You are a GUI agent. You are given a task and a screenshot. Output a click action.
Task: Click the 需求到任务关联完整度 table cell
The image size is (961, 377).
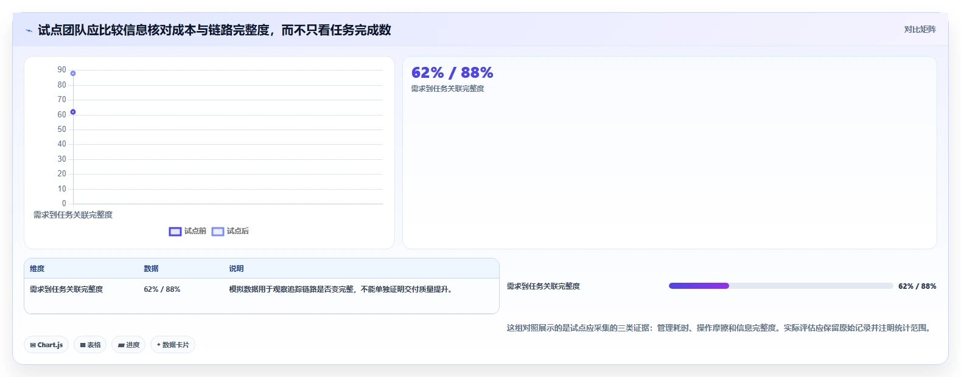coord(66,289)
